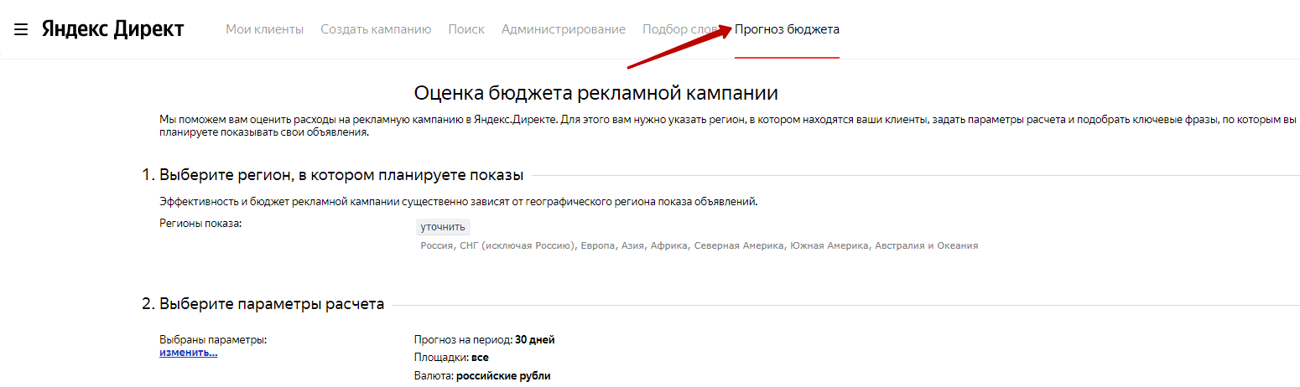Open the Администрирование menu item
The image size is (1300, 387).
pos(563,29)
